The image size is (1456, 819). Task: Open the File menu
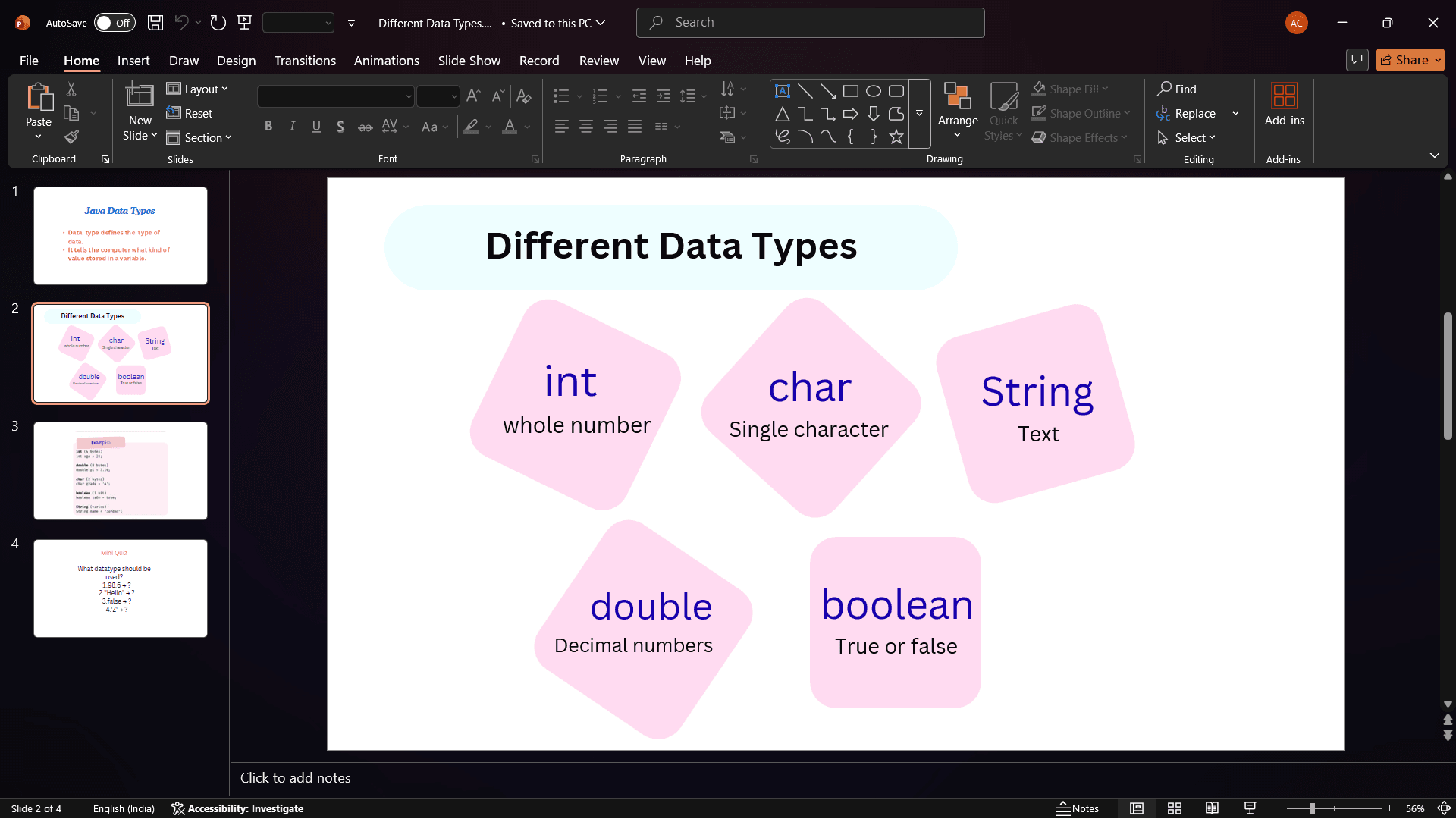coord(29,61)
